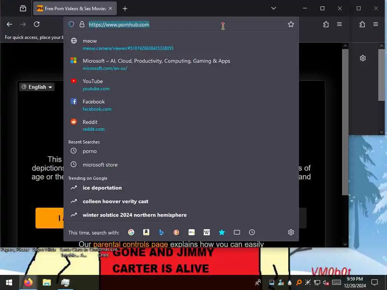Open the Windows Start menu
The image size is (387, 290).
pyautogui.click(x=9, y=282)
